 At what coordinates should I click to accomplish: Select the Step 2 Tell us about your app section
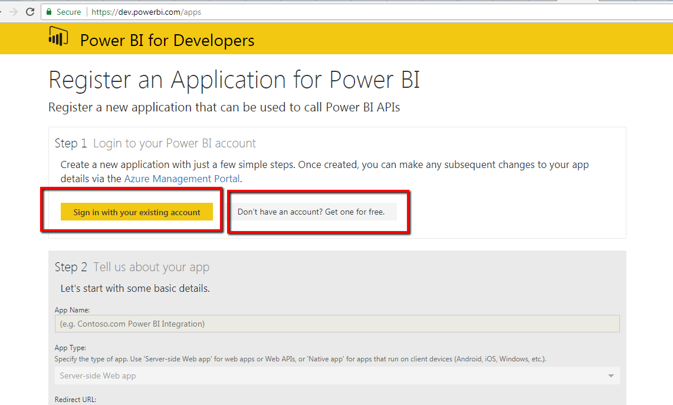click(132, 266)
